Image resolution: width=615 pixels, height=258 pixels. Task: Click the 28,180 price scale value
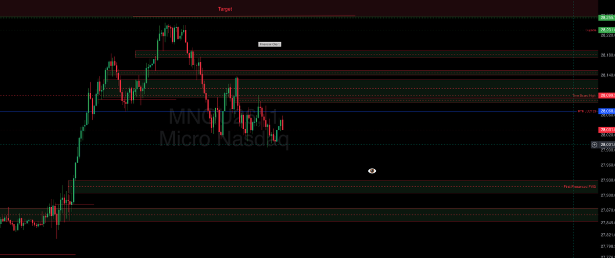click(608, 55)
